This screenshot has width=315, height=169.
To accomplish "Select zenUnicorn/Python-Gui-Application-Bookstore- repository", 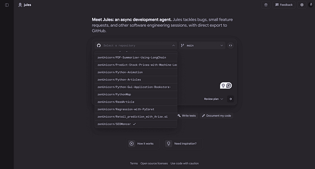I will 136,87.
